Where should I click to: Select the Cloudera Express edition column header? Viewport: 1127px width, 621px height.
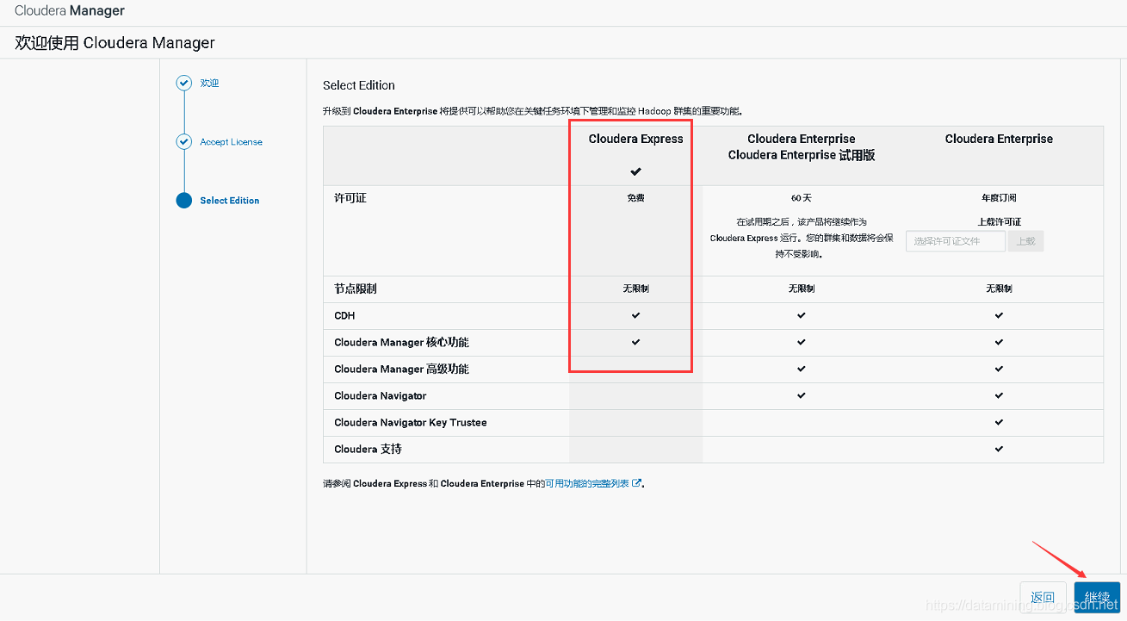click(635, 139)
